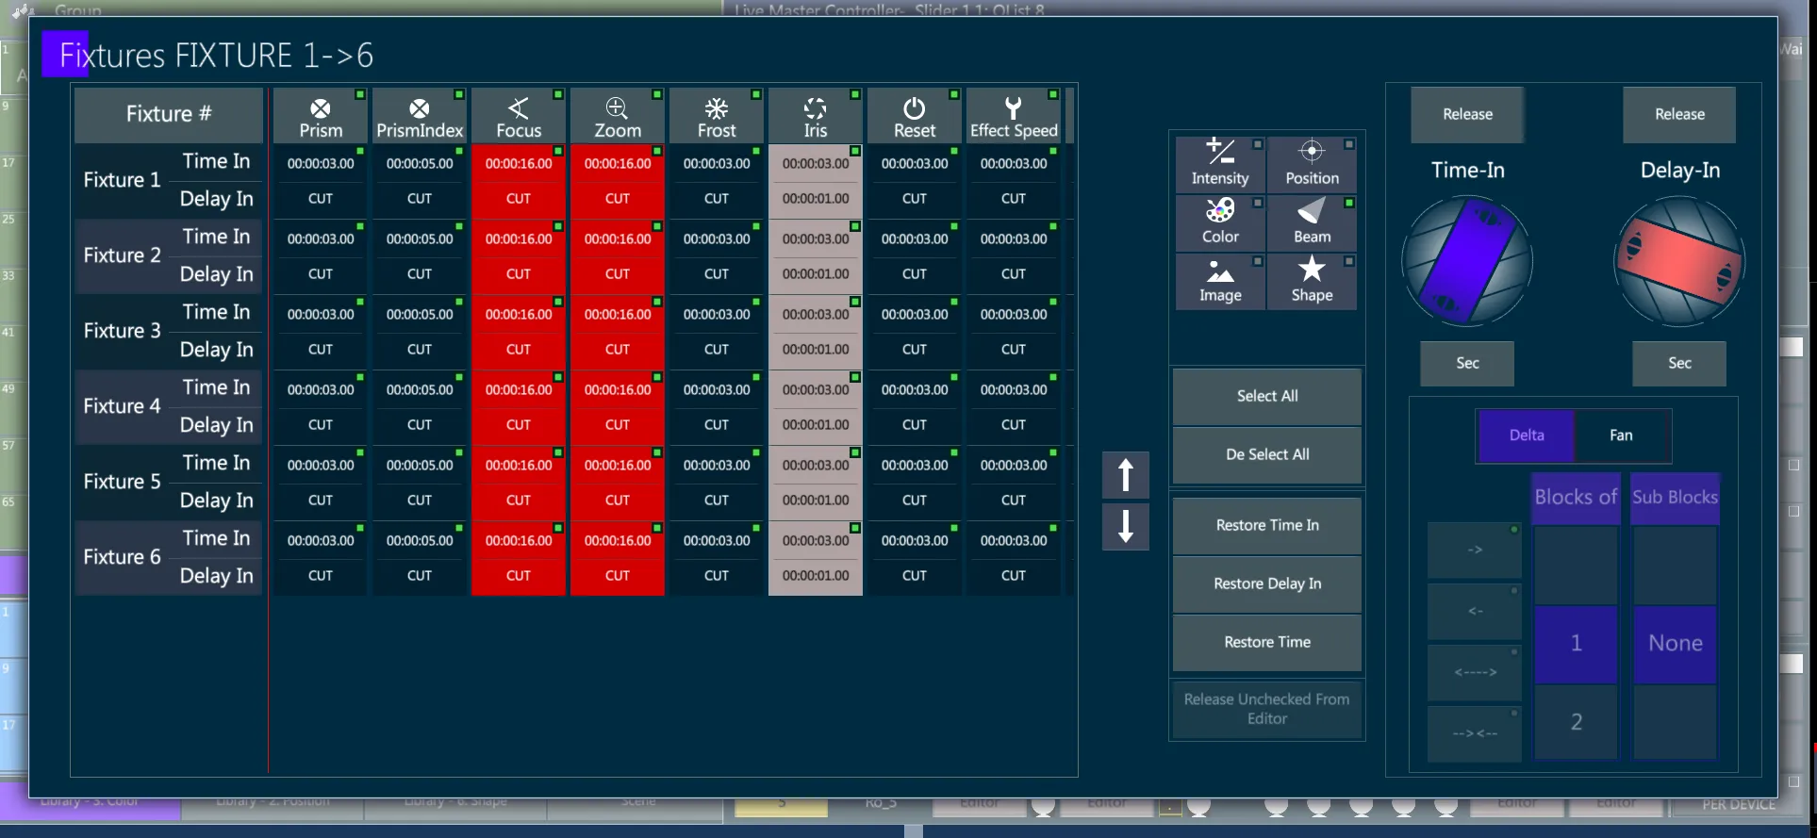The height and width of the screenshot is (838, 1817).
Task: Click the Restore Time button
Action: [1267, 643]
